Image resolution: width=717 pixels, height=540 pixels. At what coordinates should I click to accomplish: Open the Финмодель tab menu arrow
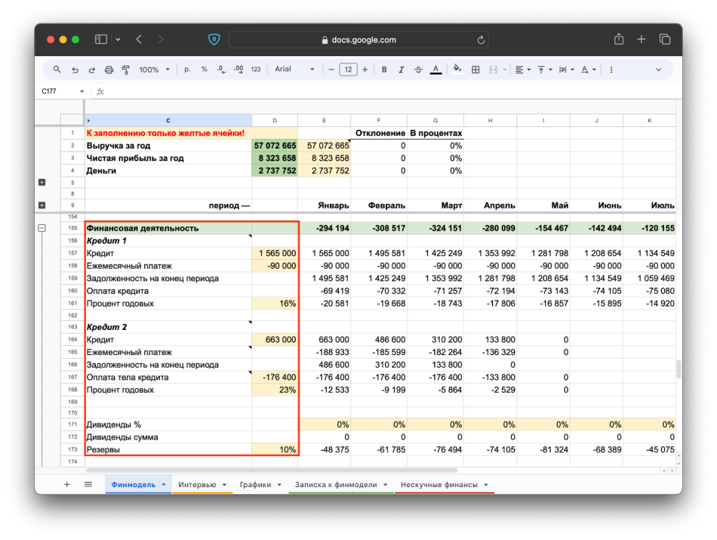(x=164, y=485)
